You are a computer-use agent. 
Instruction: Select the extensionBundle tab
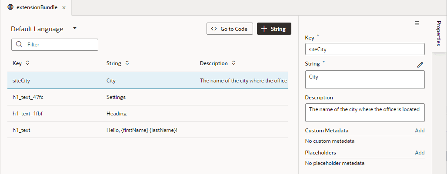[36, 8]
